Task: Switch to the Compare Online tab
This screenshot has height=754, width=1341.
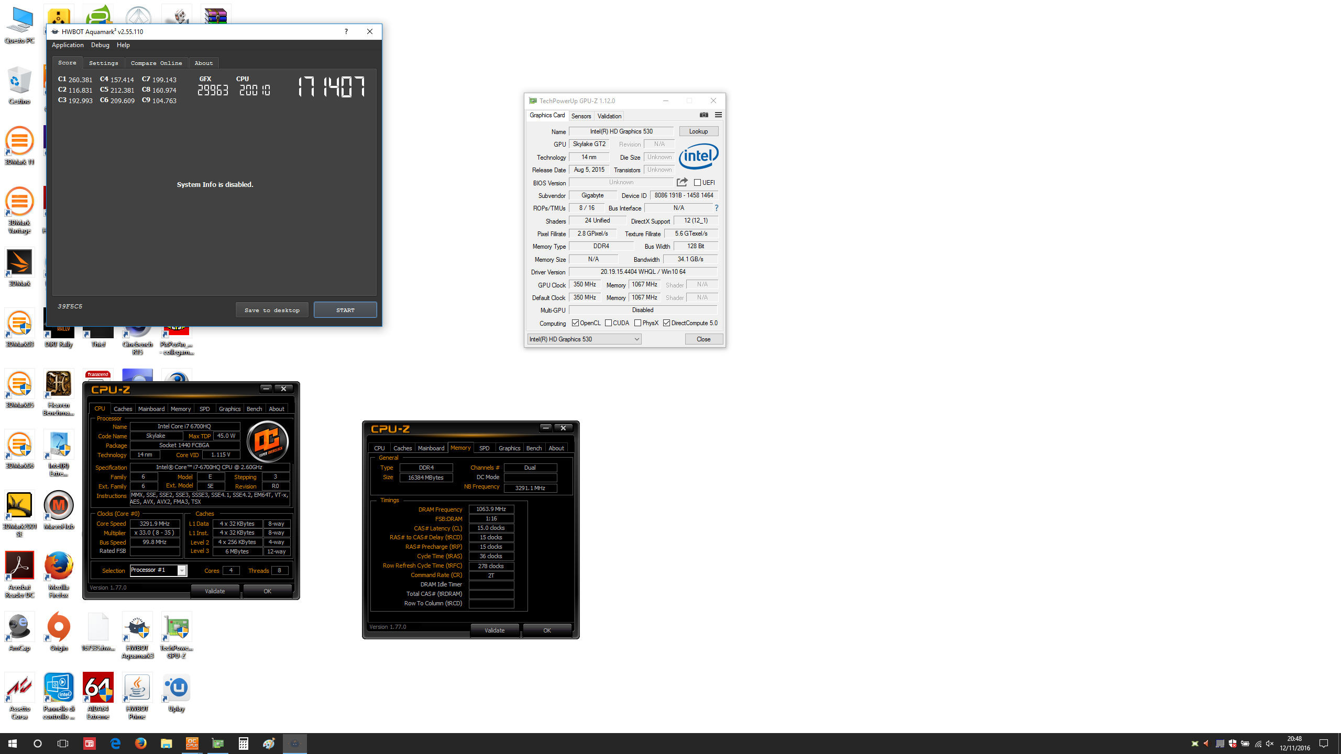Action: click(156, 63)
